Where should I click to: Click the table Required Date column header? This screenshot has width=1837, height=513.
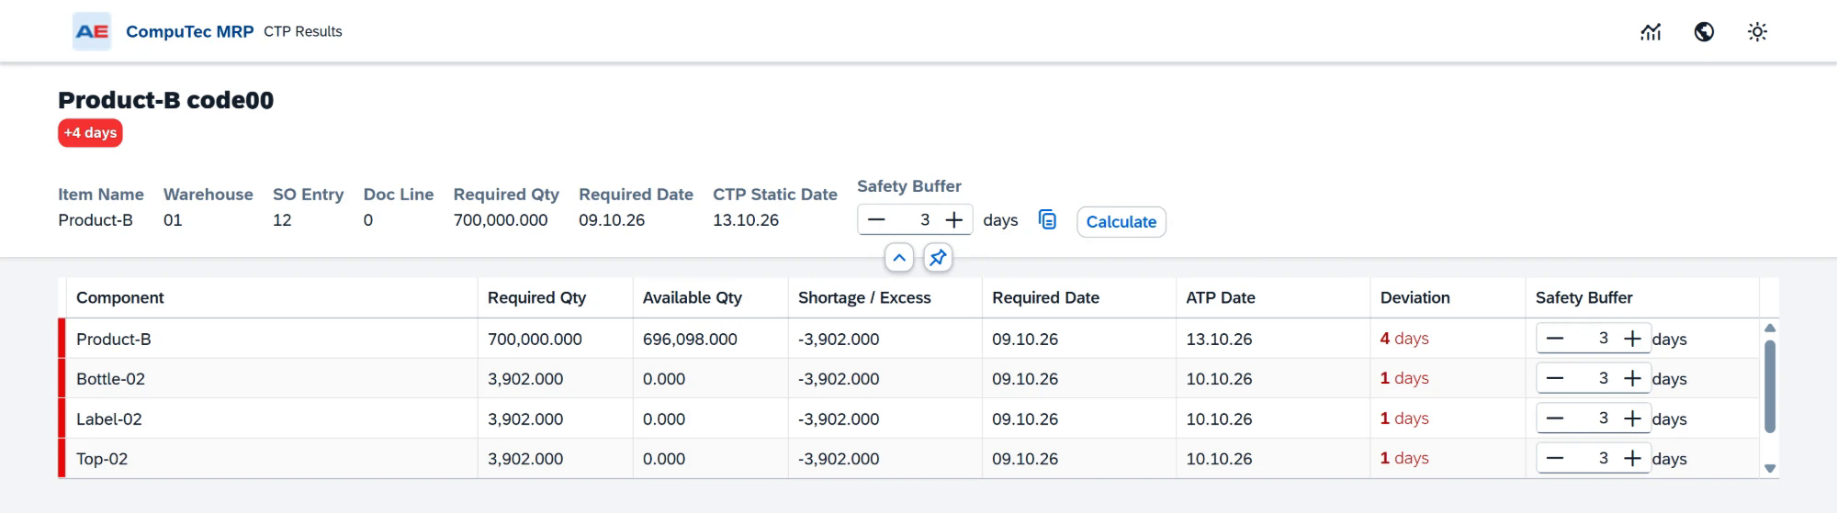[1078, 297]
